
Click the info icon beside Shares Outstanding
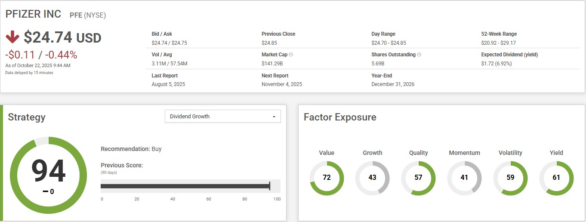click(x=419, y=55)
